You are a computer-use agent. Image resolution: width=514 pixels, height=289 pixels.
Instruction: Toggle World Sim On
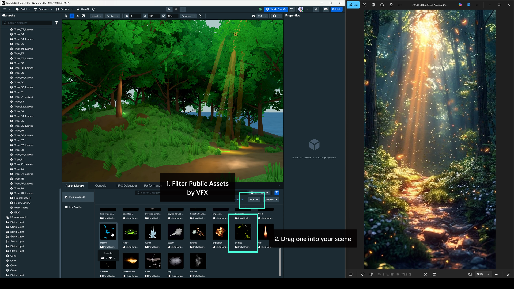276,9
